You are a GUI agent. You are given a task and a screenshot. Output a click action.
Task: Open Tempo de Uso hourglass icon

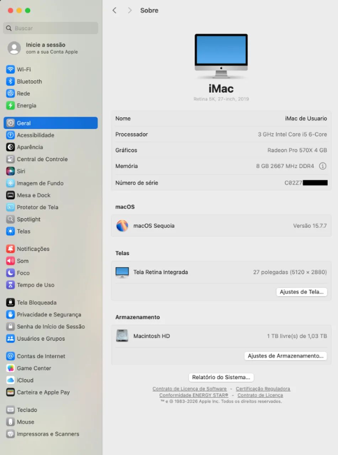11,285
